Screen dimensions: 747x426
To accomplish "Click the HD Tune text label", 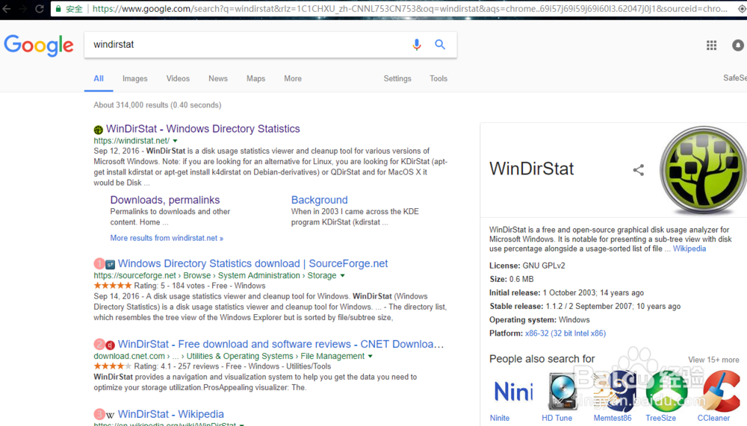I will 557,418.
